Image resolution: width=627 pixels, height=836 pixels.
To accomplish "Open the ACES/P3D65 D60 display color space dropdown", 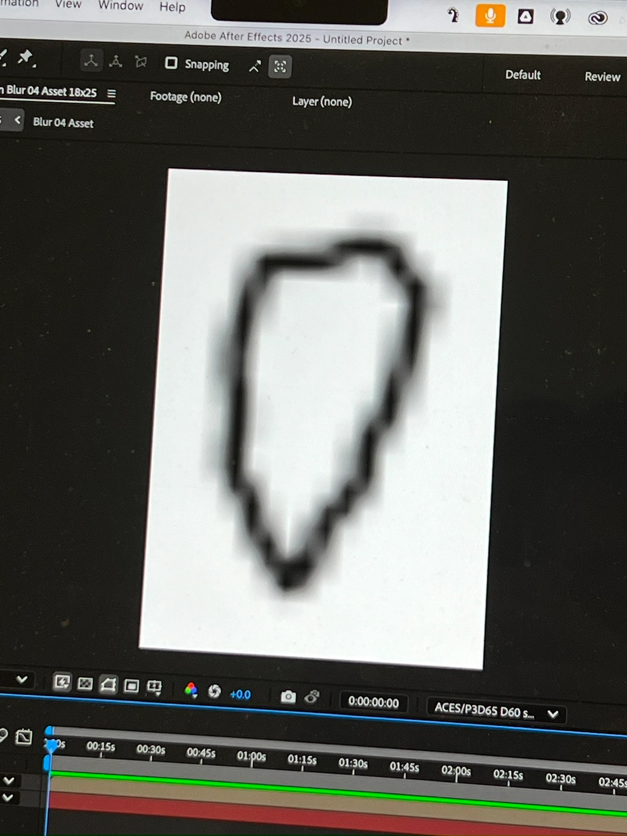I will (x=496, y=711).
